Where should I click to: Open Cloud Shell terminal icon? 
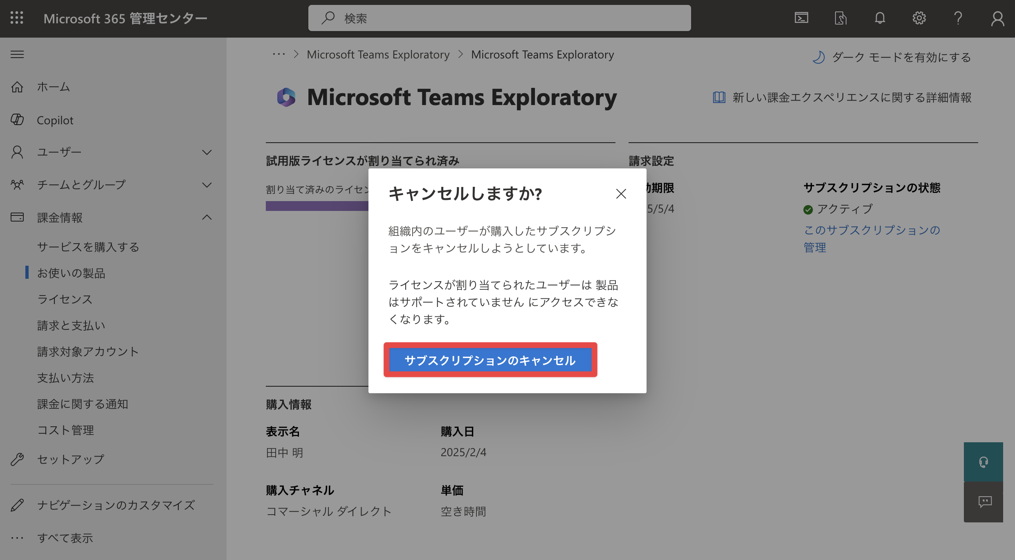[x=801, y=18]
